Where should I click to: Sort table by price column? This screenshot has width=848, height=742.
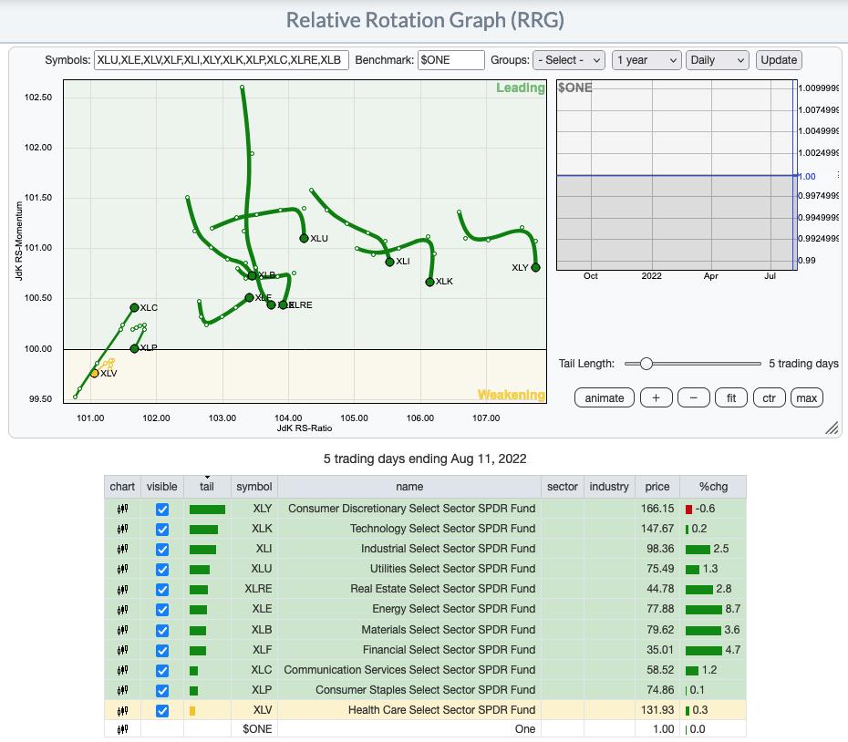(x=657, y=487)
